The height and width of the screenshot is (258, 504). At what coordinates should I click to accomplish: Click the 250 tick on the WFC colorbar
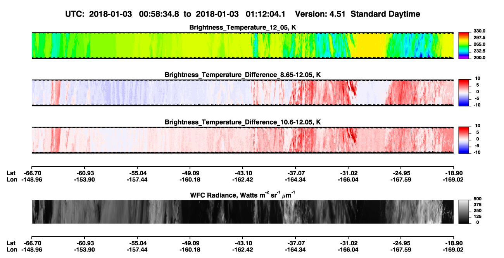click(477, 210)
